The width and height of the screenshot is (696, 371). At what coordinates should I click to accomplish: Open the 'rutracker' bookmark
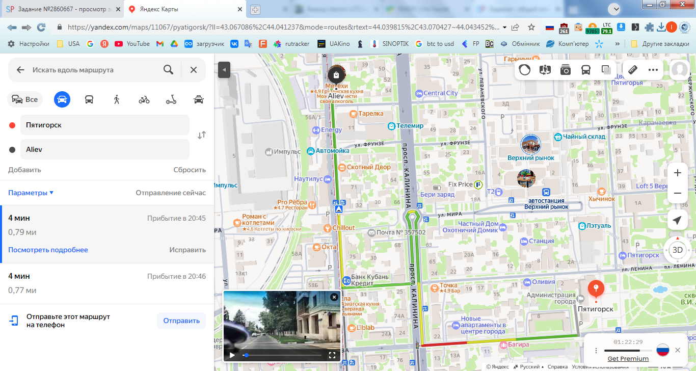pos(292,44)
